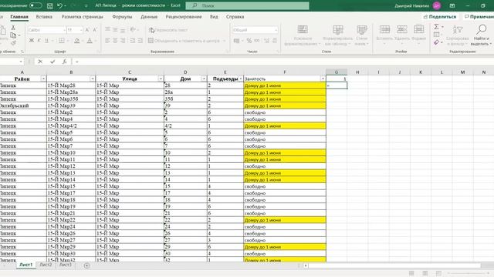Click the Insert cells icon
Viewport: 494px width, 277px height.
coord(384,29)
